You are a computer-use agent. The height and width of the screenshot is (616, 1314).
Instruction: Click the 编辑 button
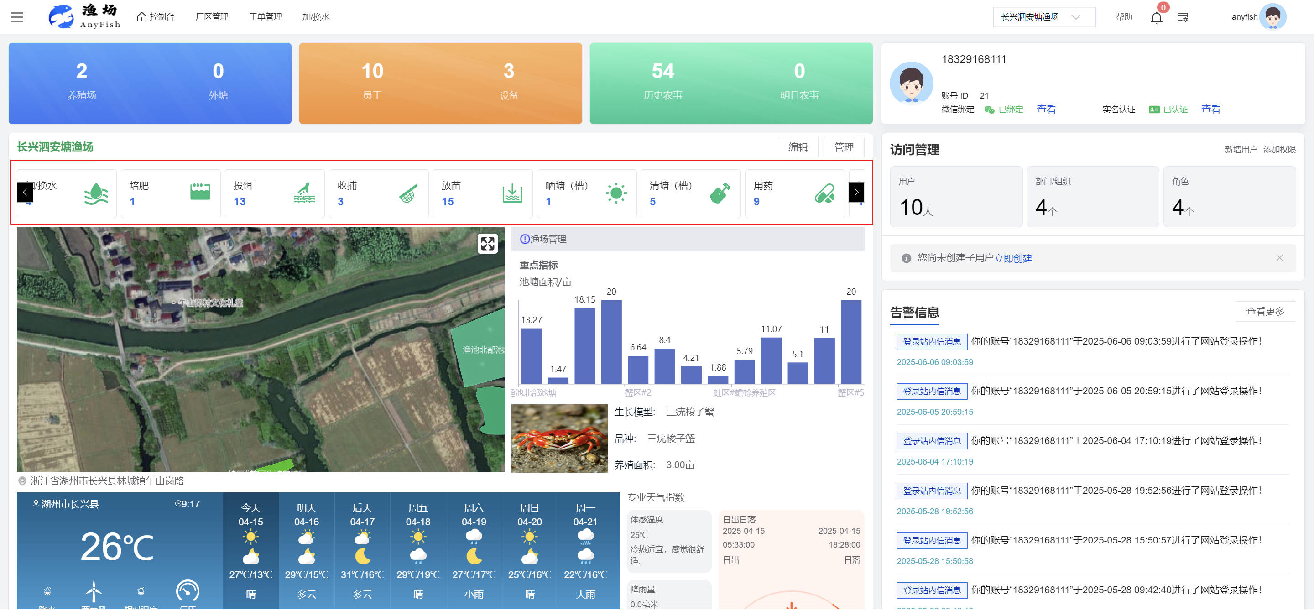(x=798, y=147)
